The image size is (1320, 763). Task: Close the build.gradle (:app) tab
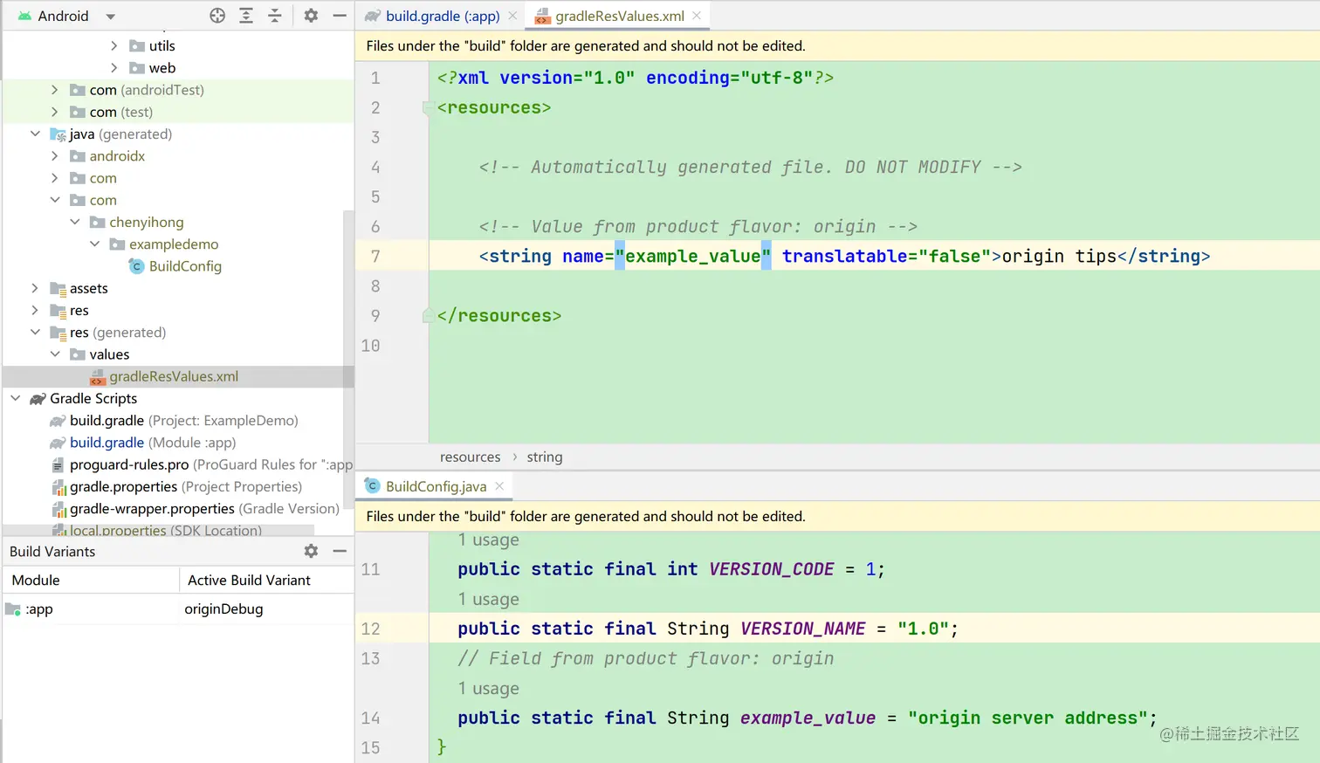click(512, 16)
